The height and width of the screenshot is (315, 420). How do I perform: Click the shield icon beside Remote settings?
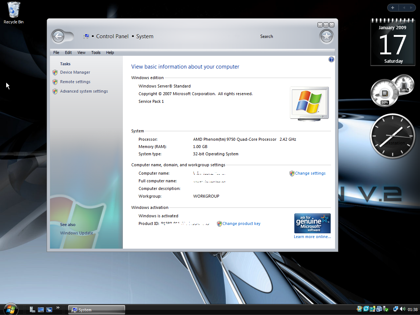coord(55,82)
